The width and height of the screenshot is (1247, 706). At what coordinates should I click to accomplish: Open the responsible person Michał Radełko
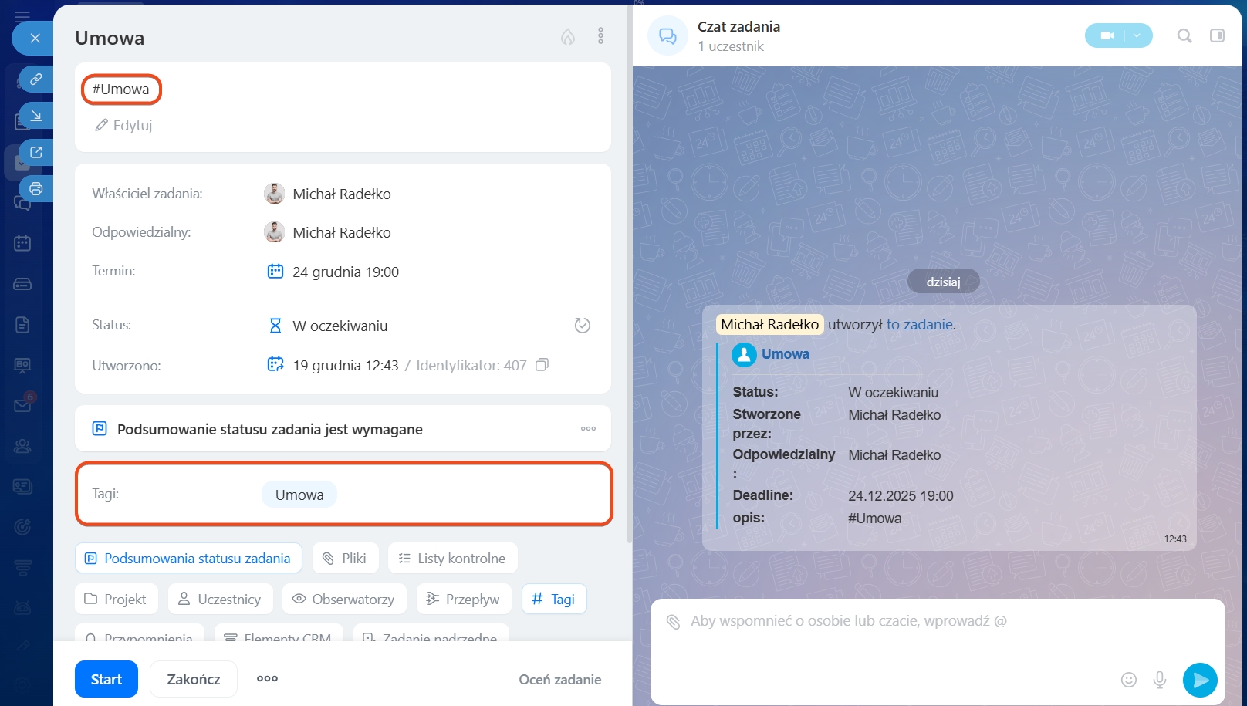point(341,232)
